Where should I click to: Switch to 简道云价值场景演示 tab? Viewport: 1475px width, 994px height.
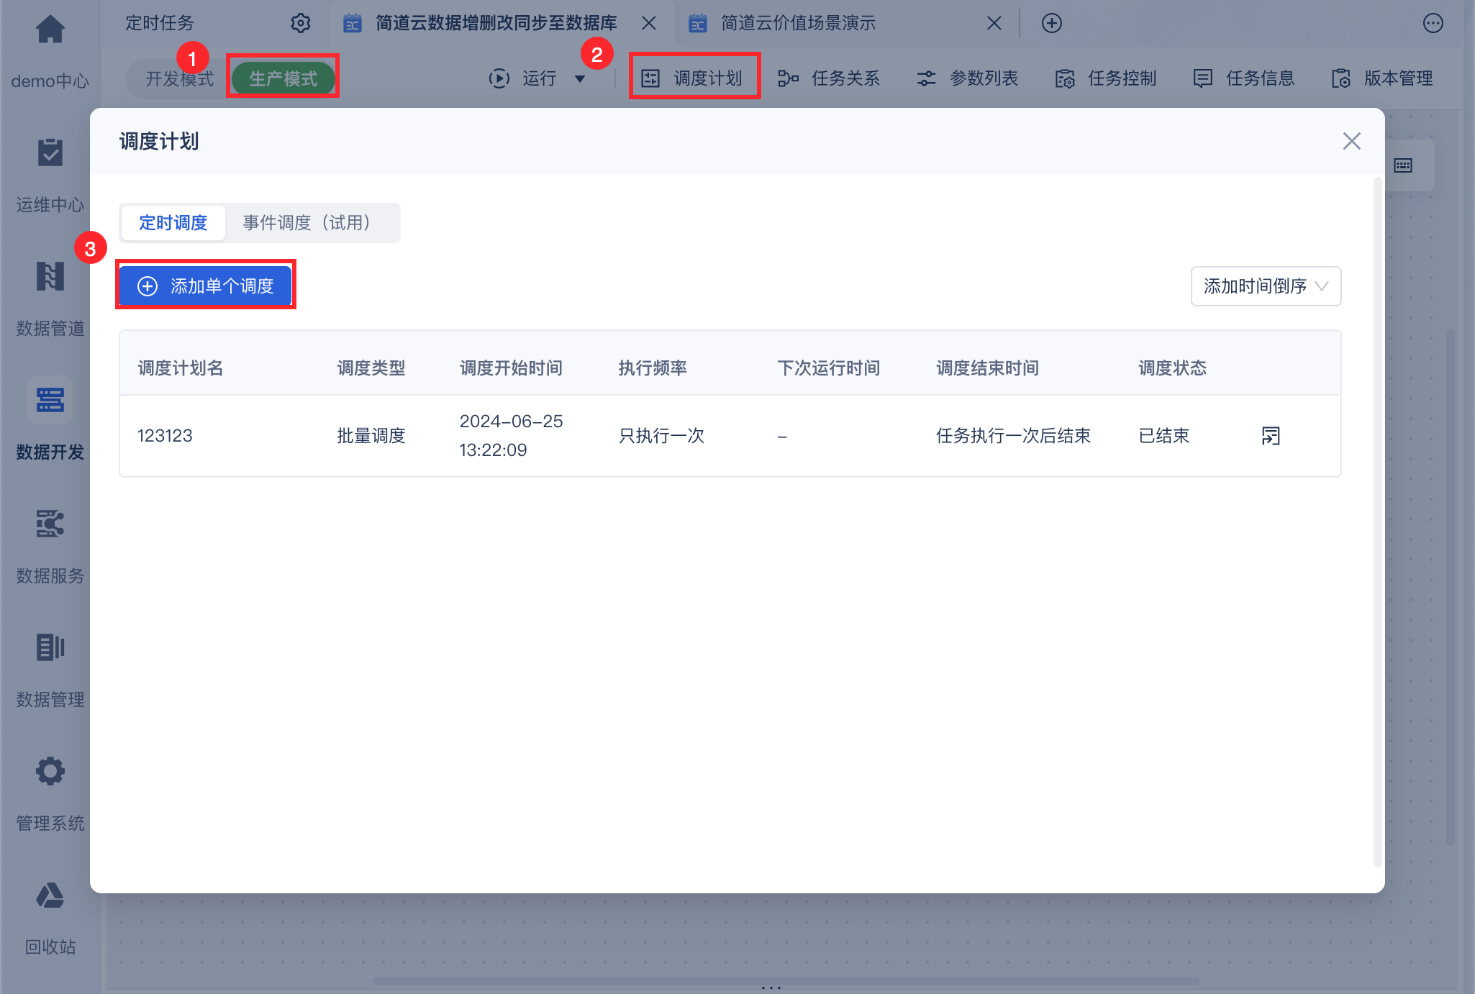798,23
